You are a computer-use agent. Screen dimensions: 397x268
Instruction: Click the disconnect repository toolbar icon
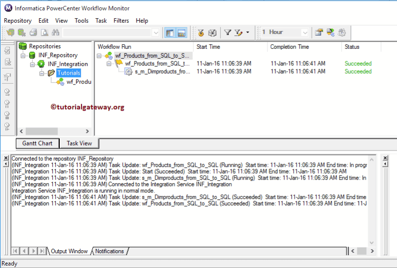[x=22, y=33]
